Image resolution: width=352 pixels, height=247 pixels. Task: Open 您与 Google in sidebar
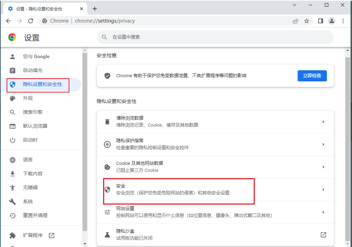[41, 56]
